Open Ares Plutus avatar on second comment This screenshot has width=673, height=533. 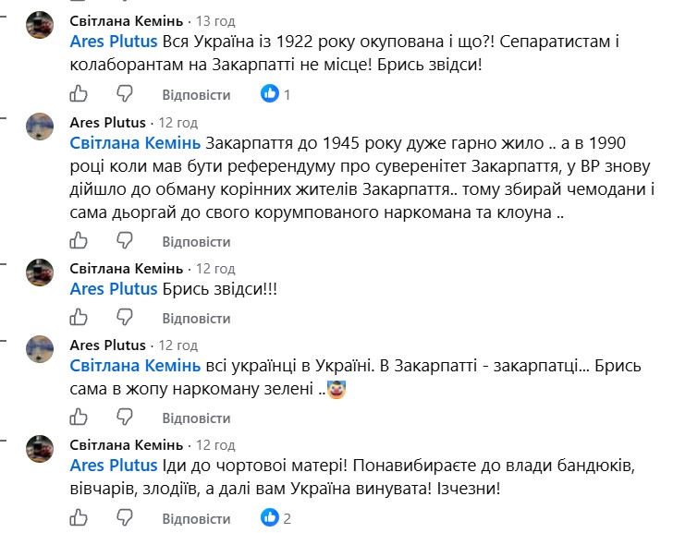40,127
